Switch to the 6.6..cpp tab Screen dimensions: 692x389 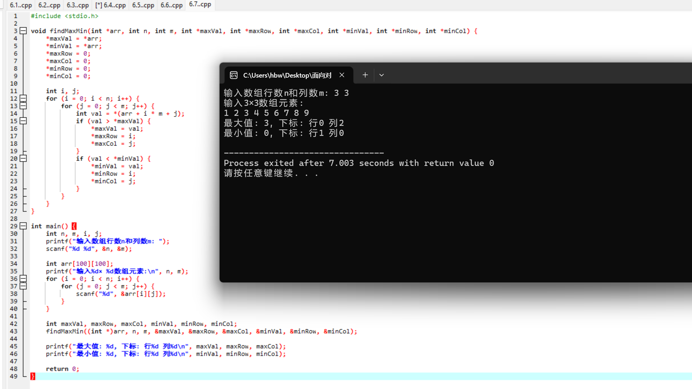click(172, 5)
